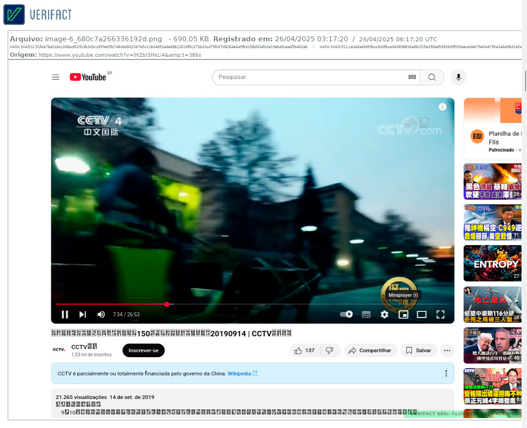Viewport: 527px width, 428px height.
Task: Click the Verifact logo
Action: click(x=38, y=15)
